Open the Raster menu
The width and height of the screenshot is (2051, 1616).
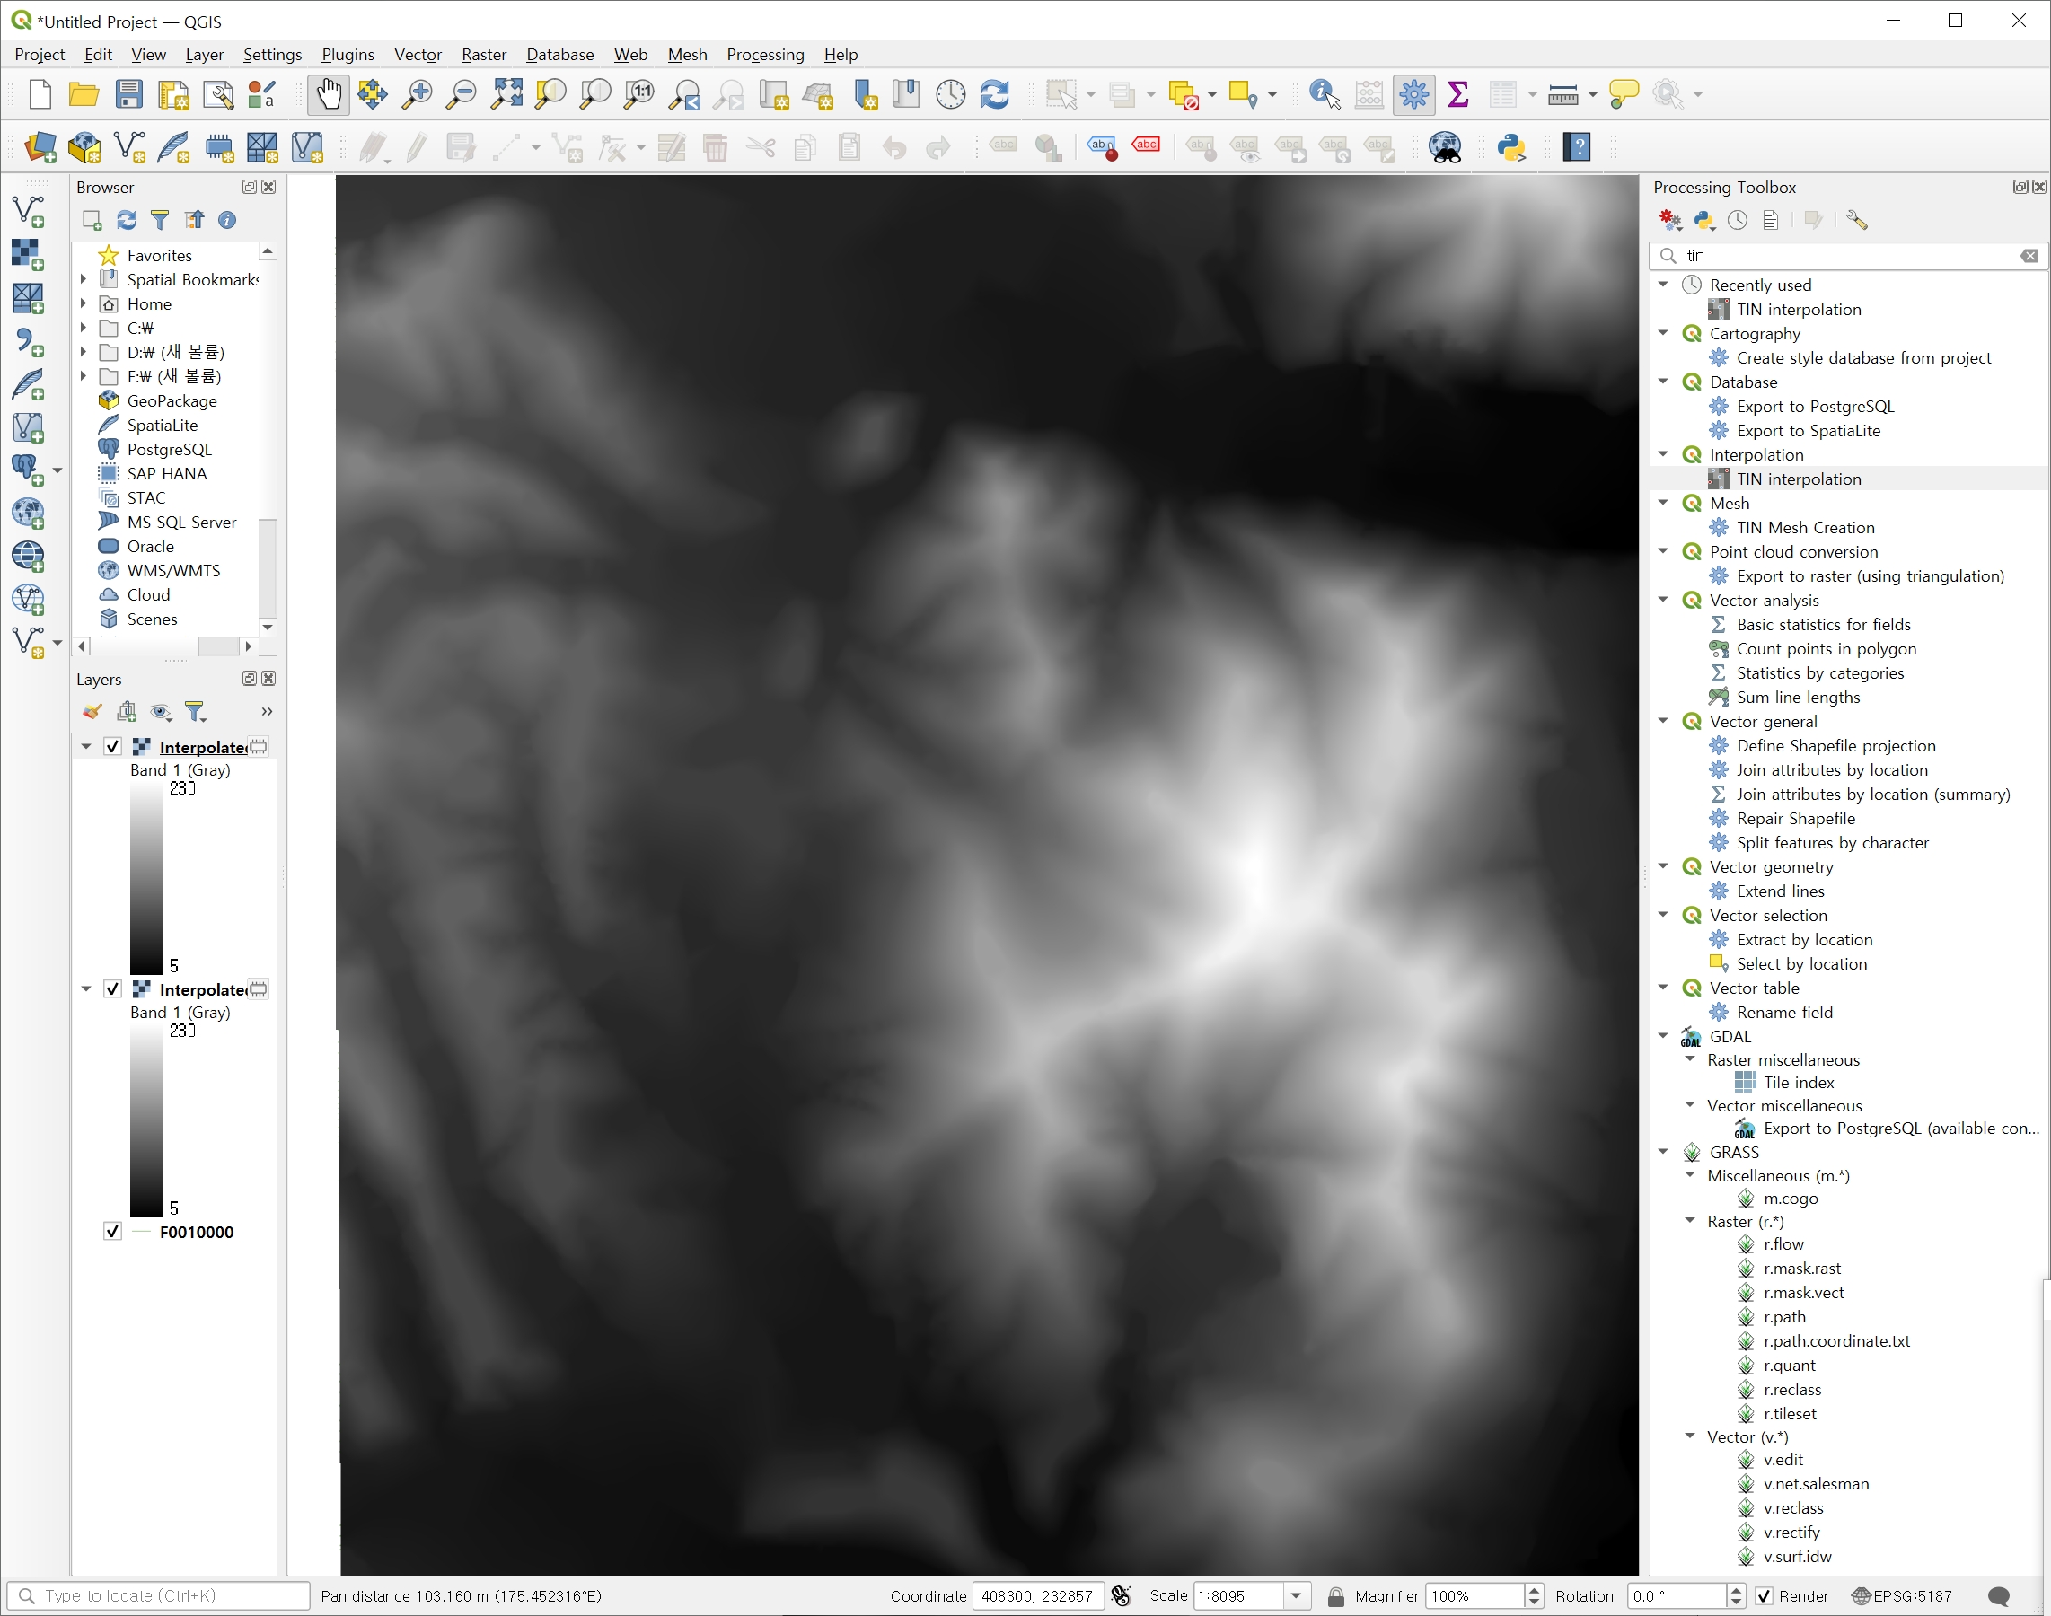(484, 55)
